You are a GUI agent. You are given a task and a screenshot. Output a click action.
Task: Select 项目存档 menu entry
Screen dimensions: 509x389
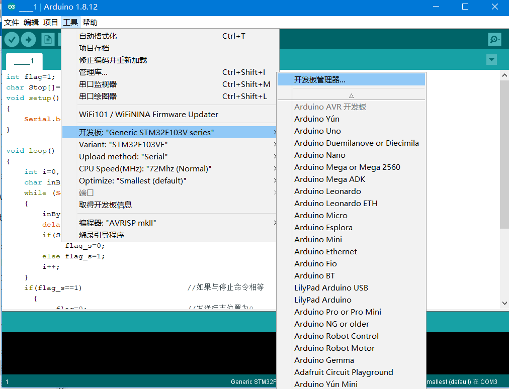[169, 48]
